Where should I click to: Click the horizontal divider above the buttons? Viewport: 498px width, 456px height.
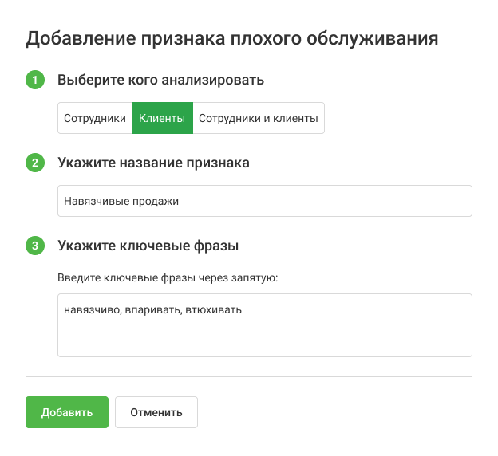[249, 376]
